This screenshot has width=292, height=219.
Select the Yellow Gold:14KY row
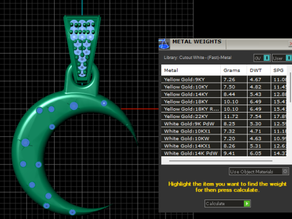(x=224, y=94)
